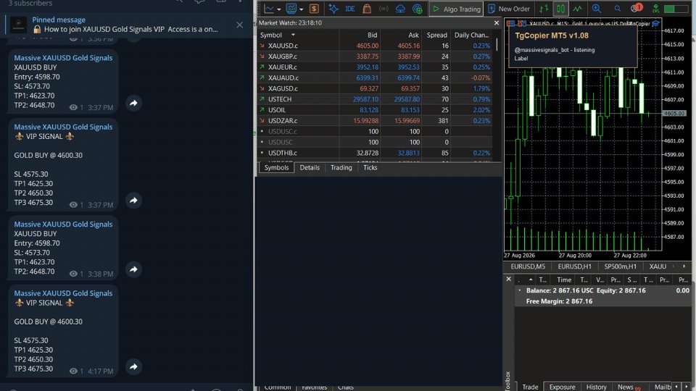Image resolution: width=696 pixels, height=391 pixels.
Task: Open notifications icon with red badge
Action: (x=637, y=8)
